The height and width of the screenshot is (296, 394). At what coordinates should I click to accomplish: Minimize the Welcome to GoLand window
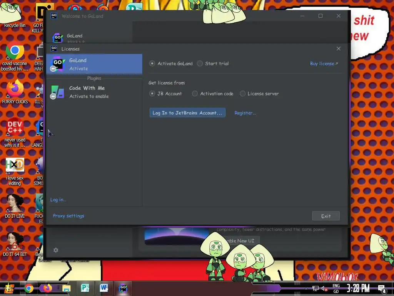click(x=302, y=16)
